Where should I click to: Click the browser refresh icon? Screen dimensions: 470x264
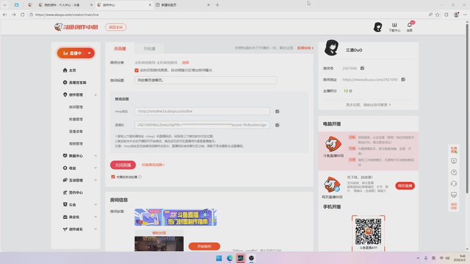(22, 14)
